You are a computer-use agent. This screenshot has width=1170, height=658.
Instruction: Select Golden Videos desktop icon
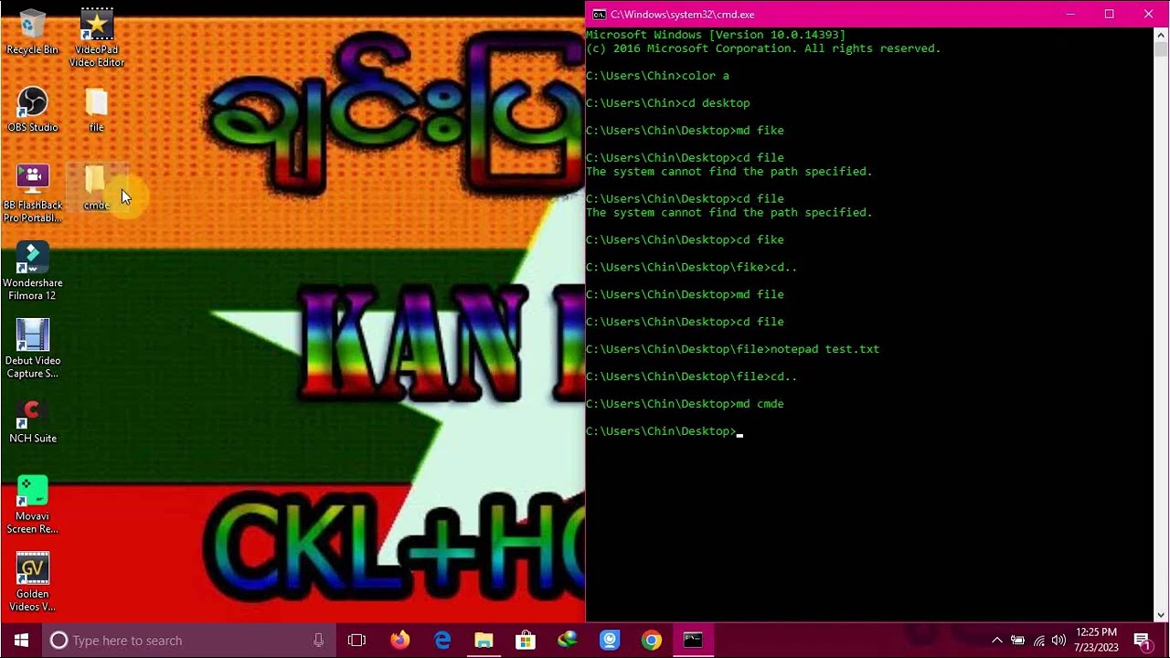pos(33,582)
